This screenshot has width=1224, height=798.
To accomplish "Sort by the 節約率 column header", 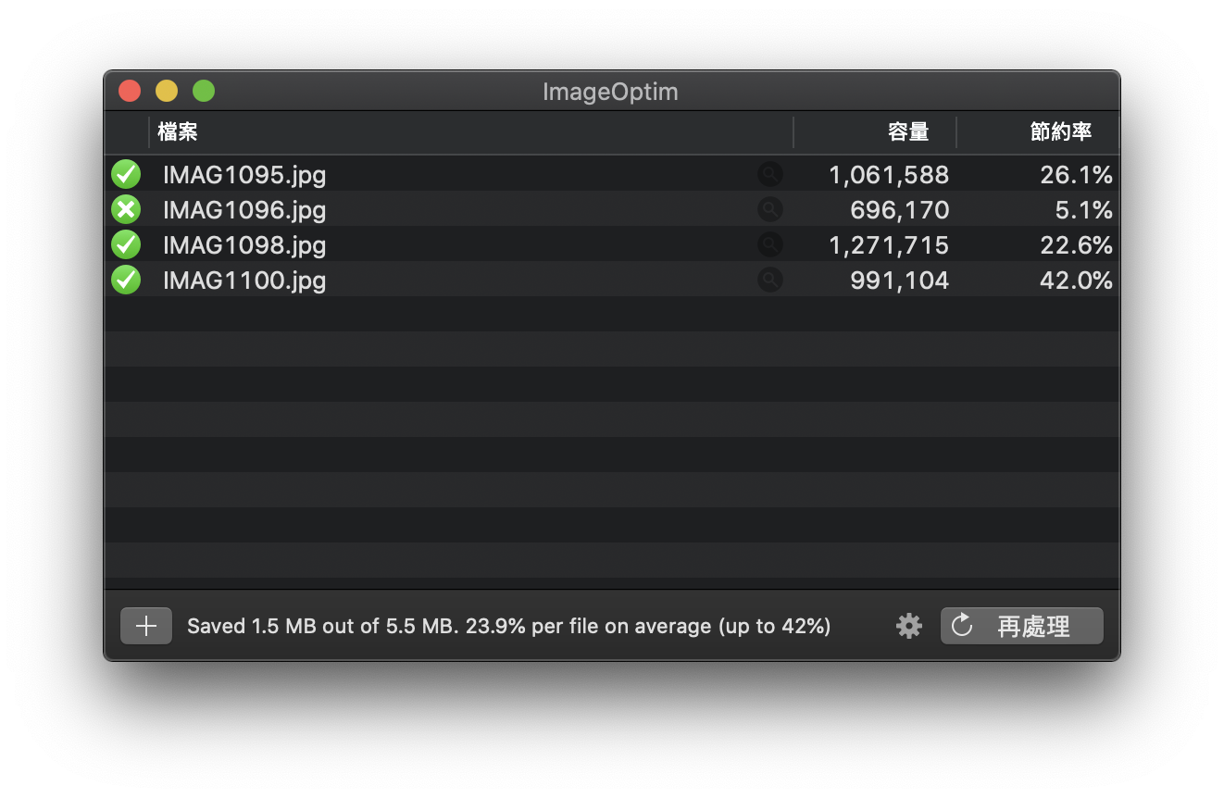I will pos(1038,132).
